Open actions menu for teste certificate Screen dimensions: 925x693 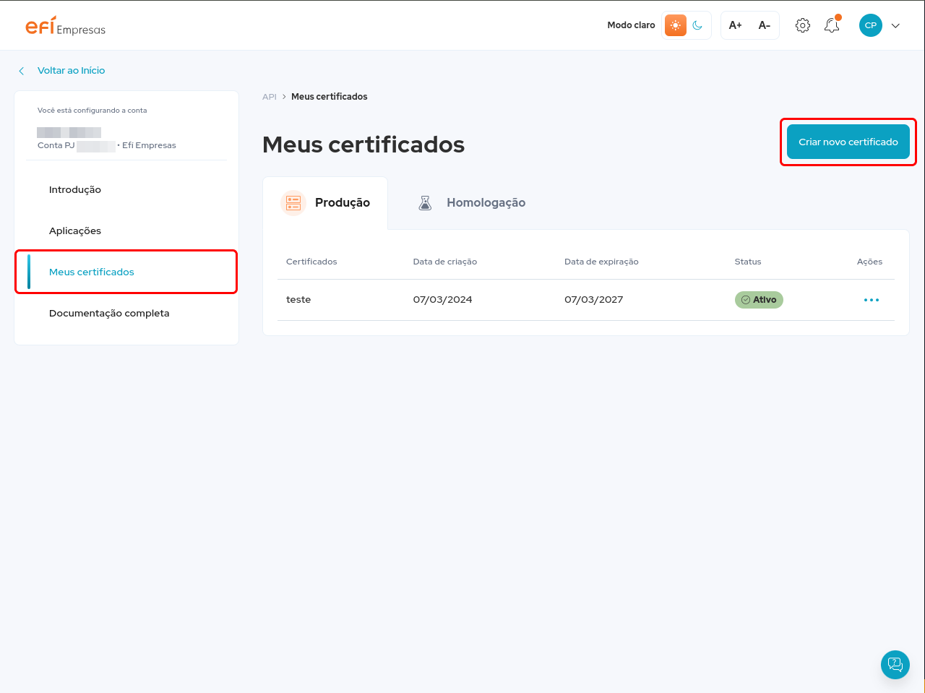pyautogui.click(x=872, y=300)
